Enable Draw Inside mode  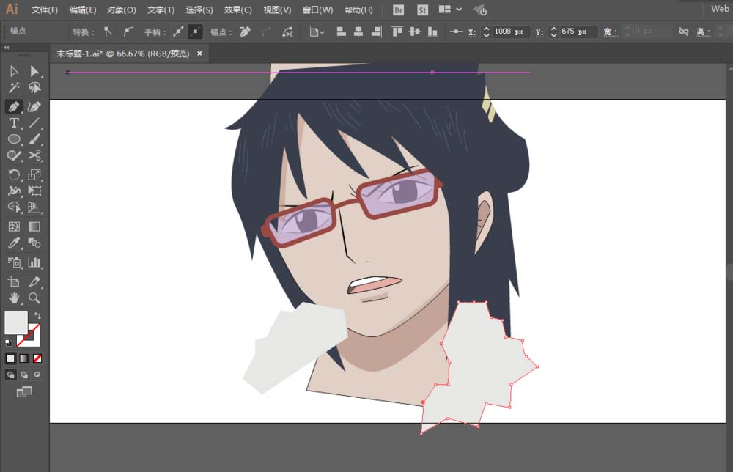point(37,375)
